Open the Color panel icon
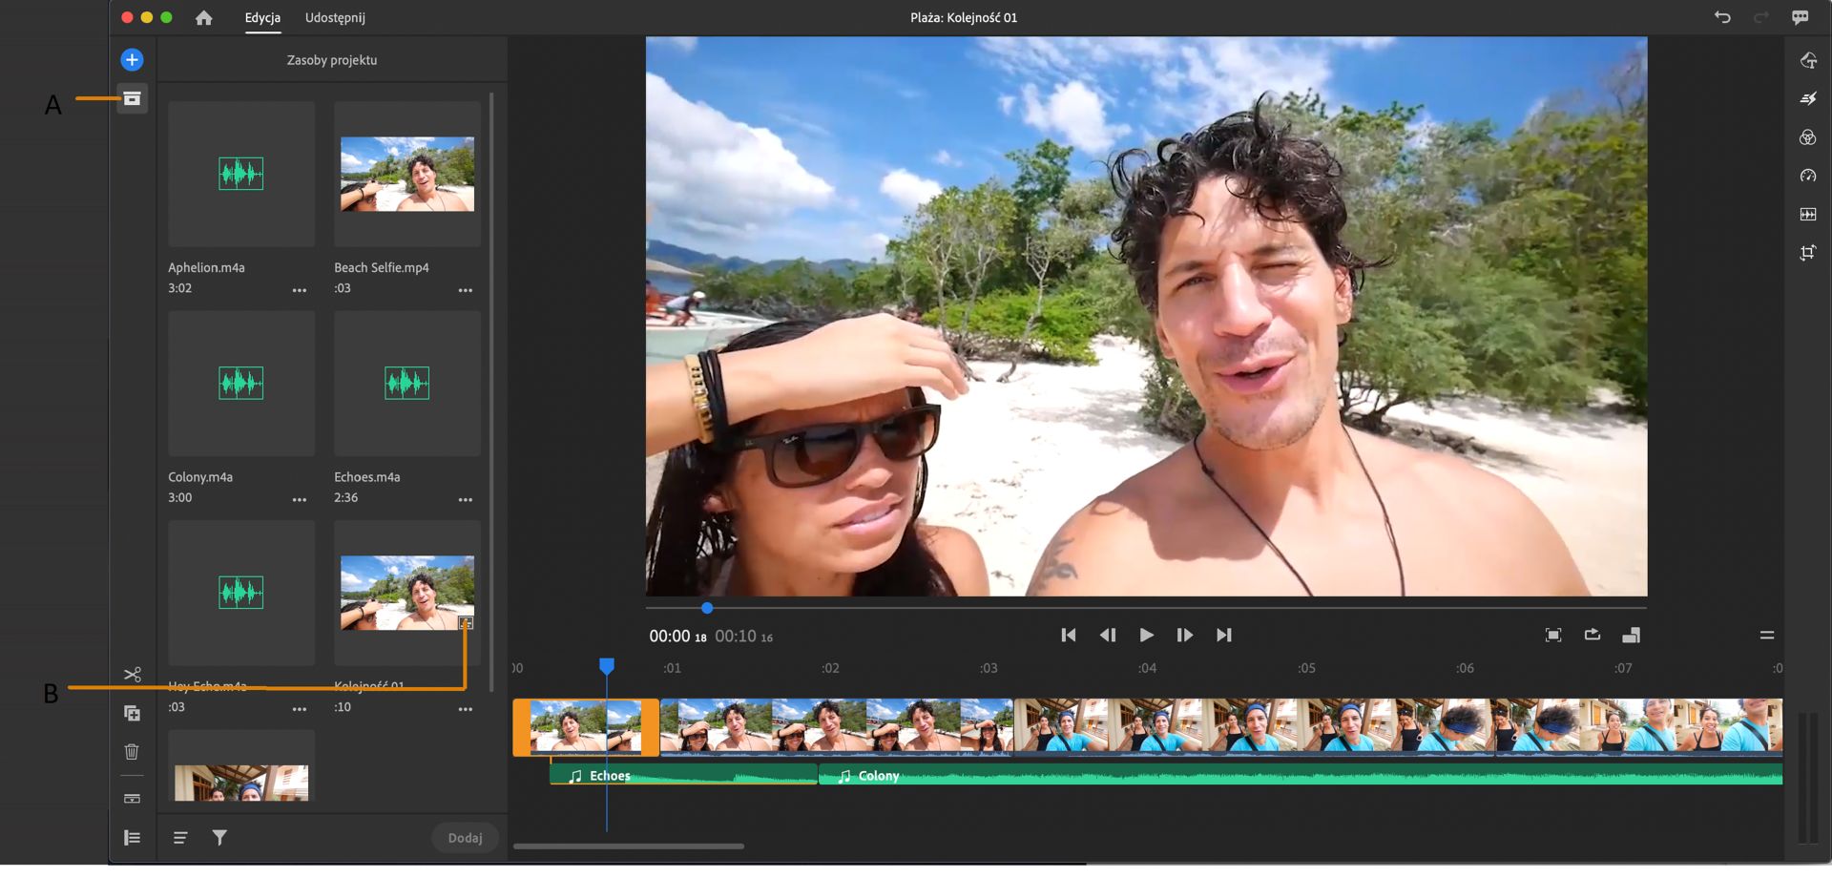Viewport: 1832px width, 878px height. pyautogui.click(x=1808, y=137)
